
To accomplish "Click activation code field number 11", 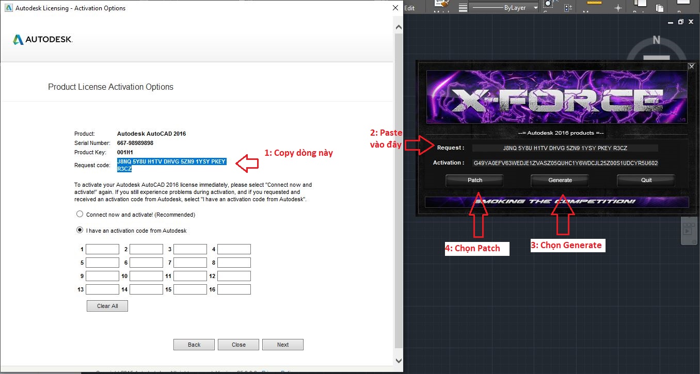I will (190, 276).
